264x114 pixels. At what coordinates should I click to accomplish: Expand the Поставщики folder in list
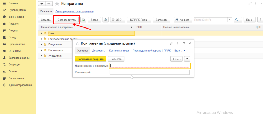point(42,50)
